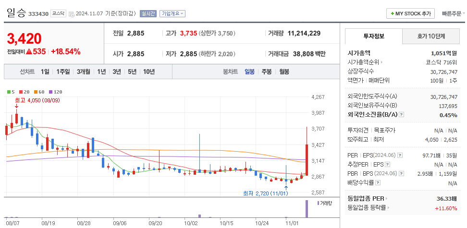The height and width of the screenshot is (228, 467).
Task: Open help icon next to PER EPS(2024.06)
Action: click(x=400, y=156)
